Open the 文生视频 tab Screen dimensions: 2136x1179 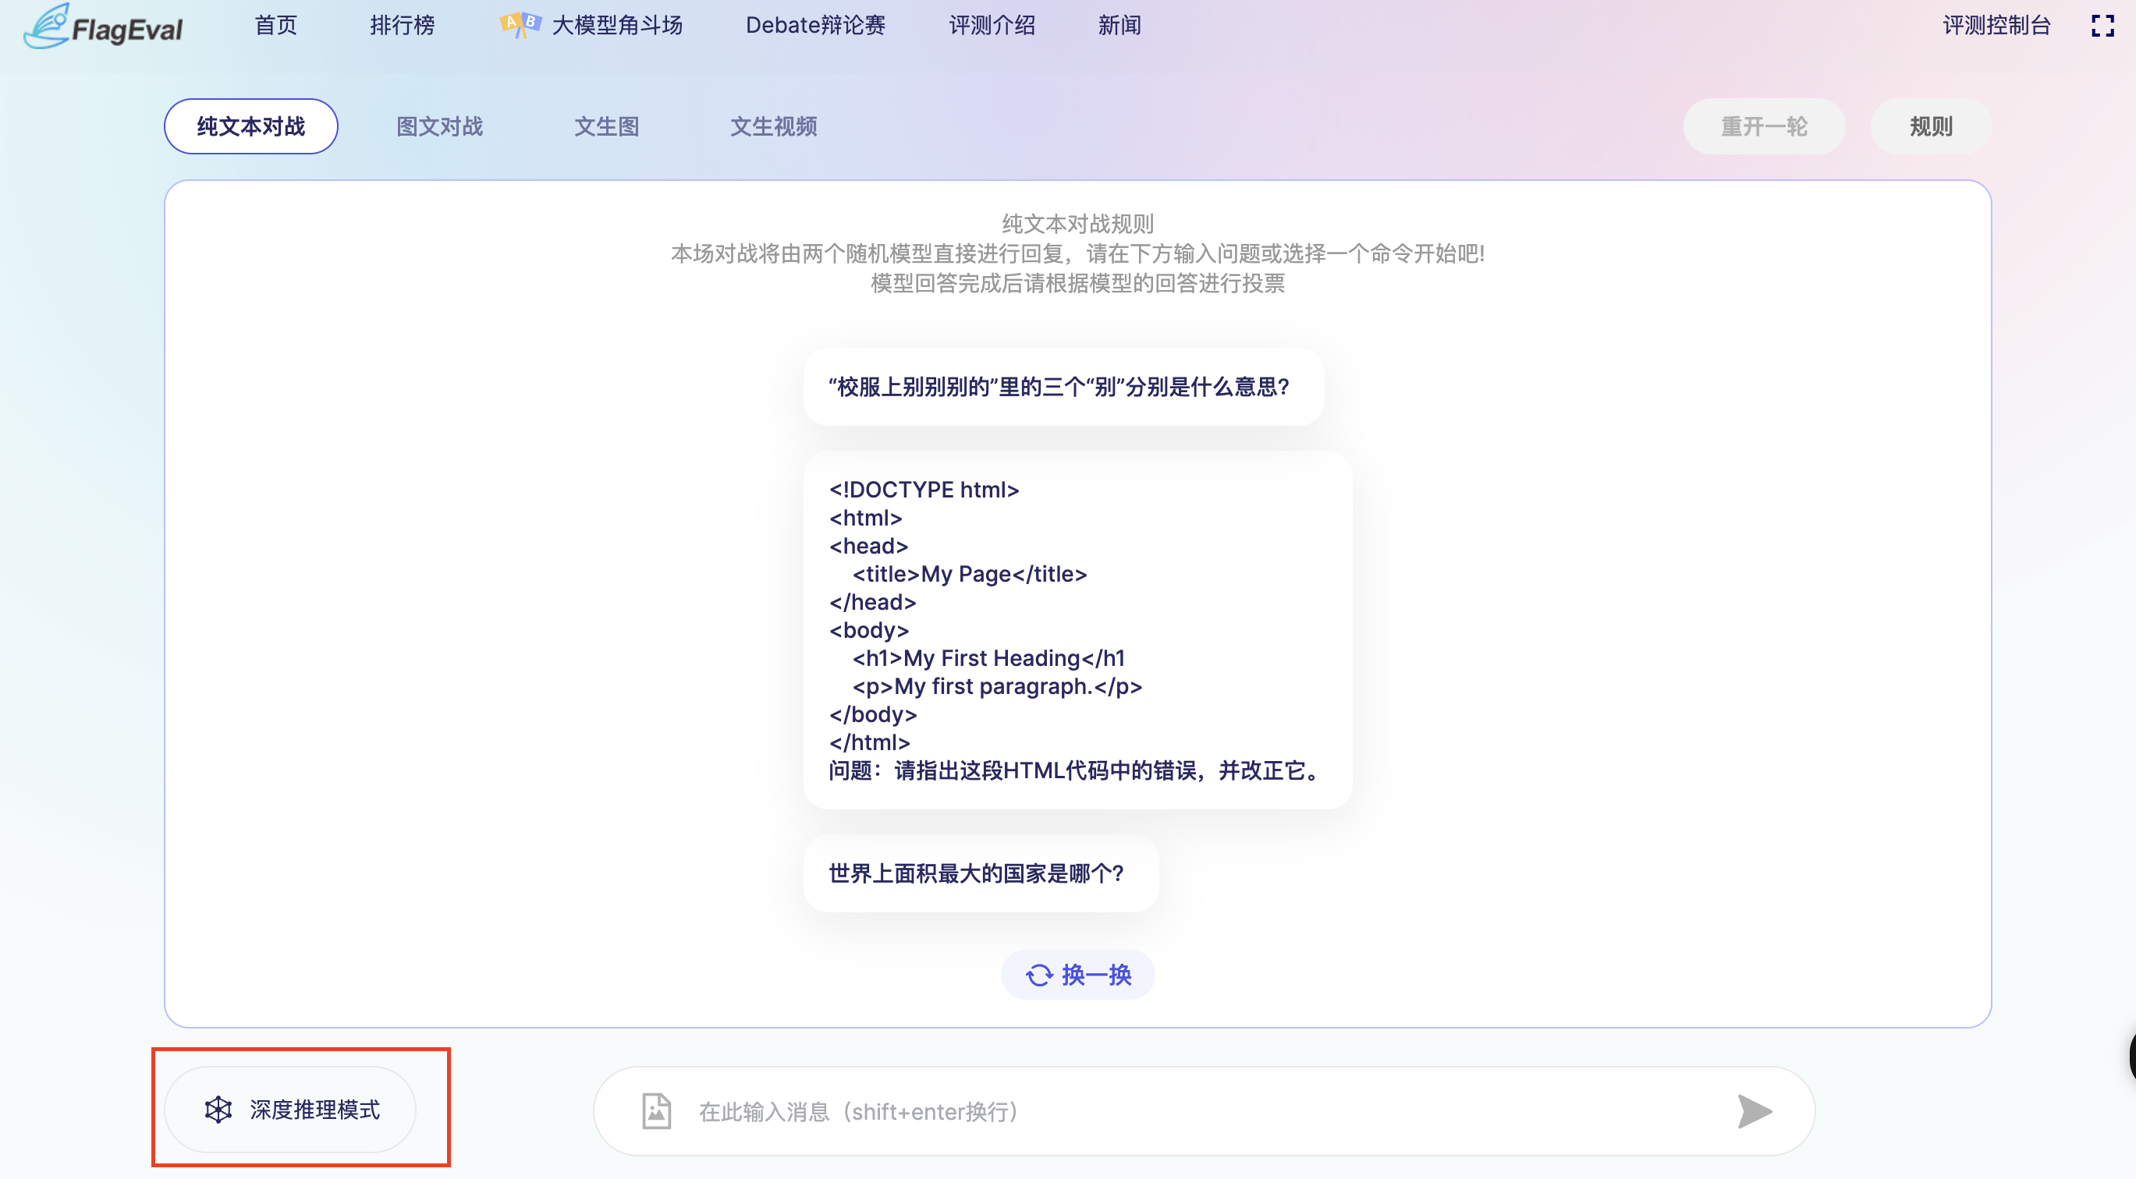click(773, 126)
